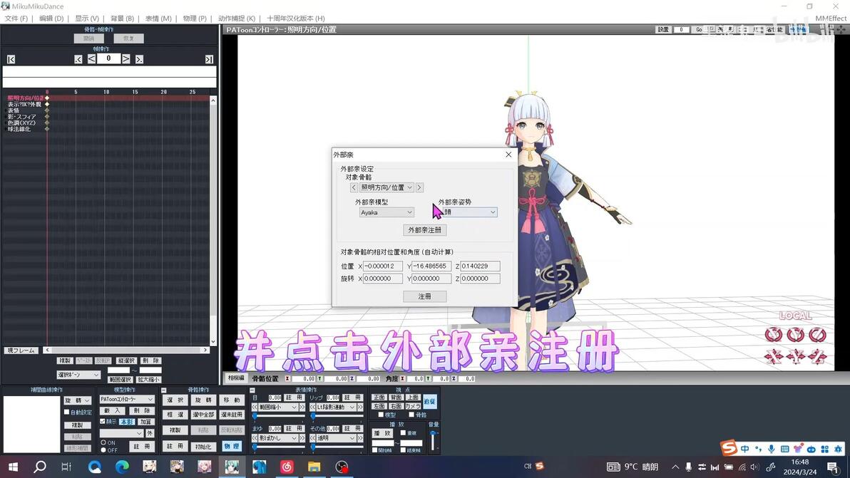This screenshot has height=478, width=850.
Task: Click previous lip morph << arrow beside Lt陰影連動
Action: pyautogui.click(x=313, y=407)
